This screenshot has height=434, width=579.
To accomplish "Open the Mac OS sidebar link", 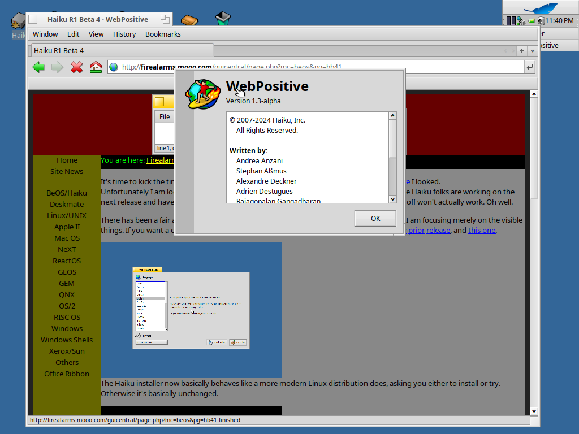I will pyautogui.click(x=67, y=238).
